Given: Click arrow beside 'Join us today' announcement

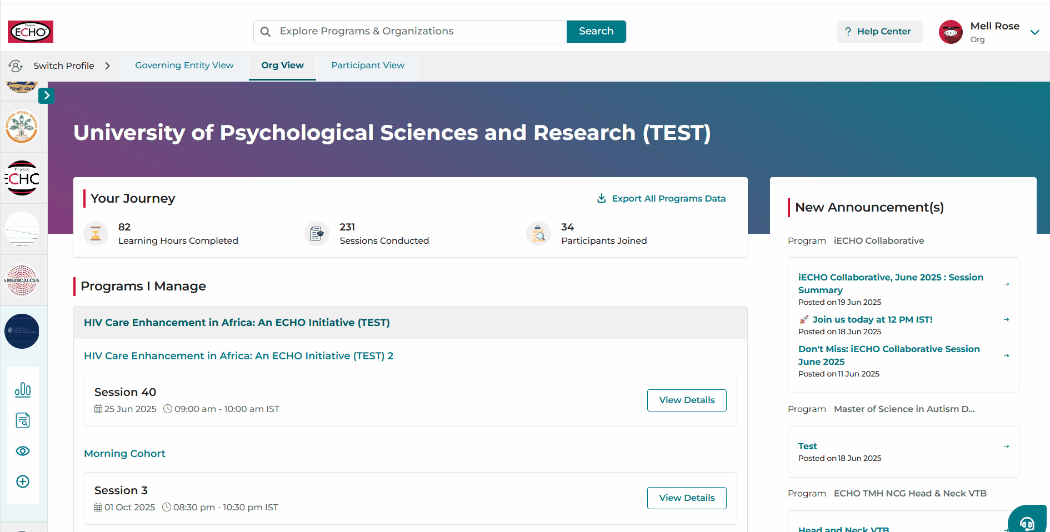Looking at the screenshot, I should coord(1006,320).
